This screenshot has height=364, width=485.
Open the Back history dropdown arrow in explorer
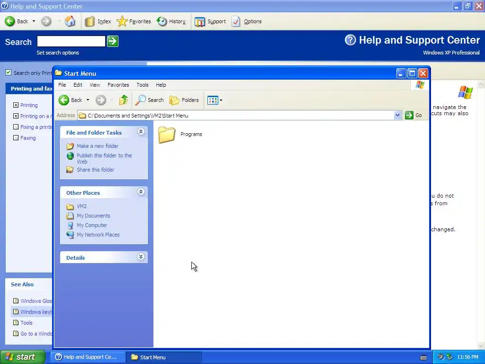tap(88, 100)
